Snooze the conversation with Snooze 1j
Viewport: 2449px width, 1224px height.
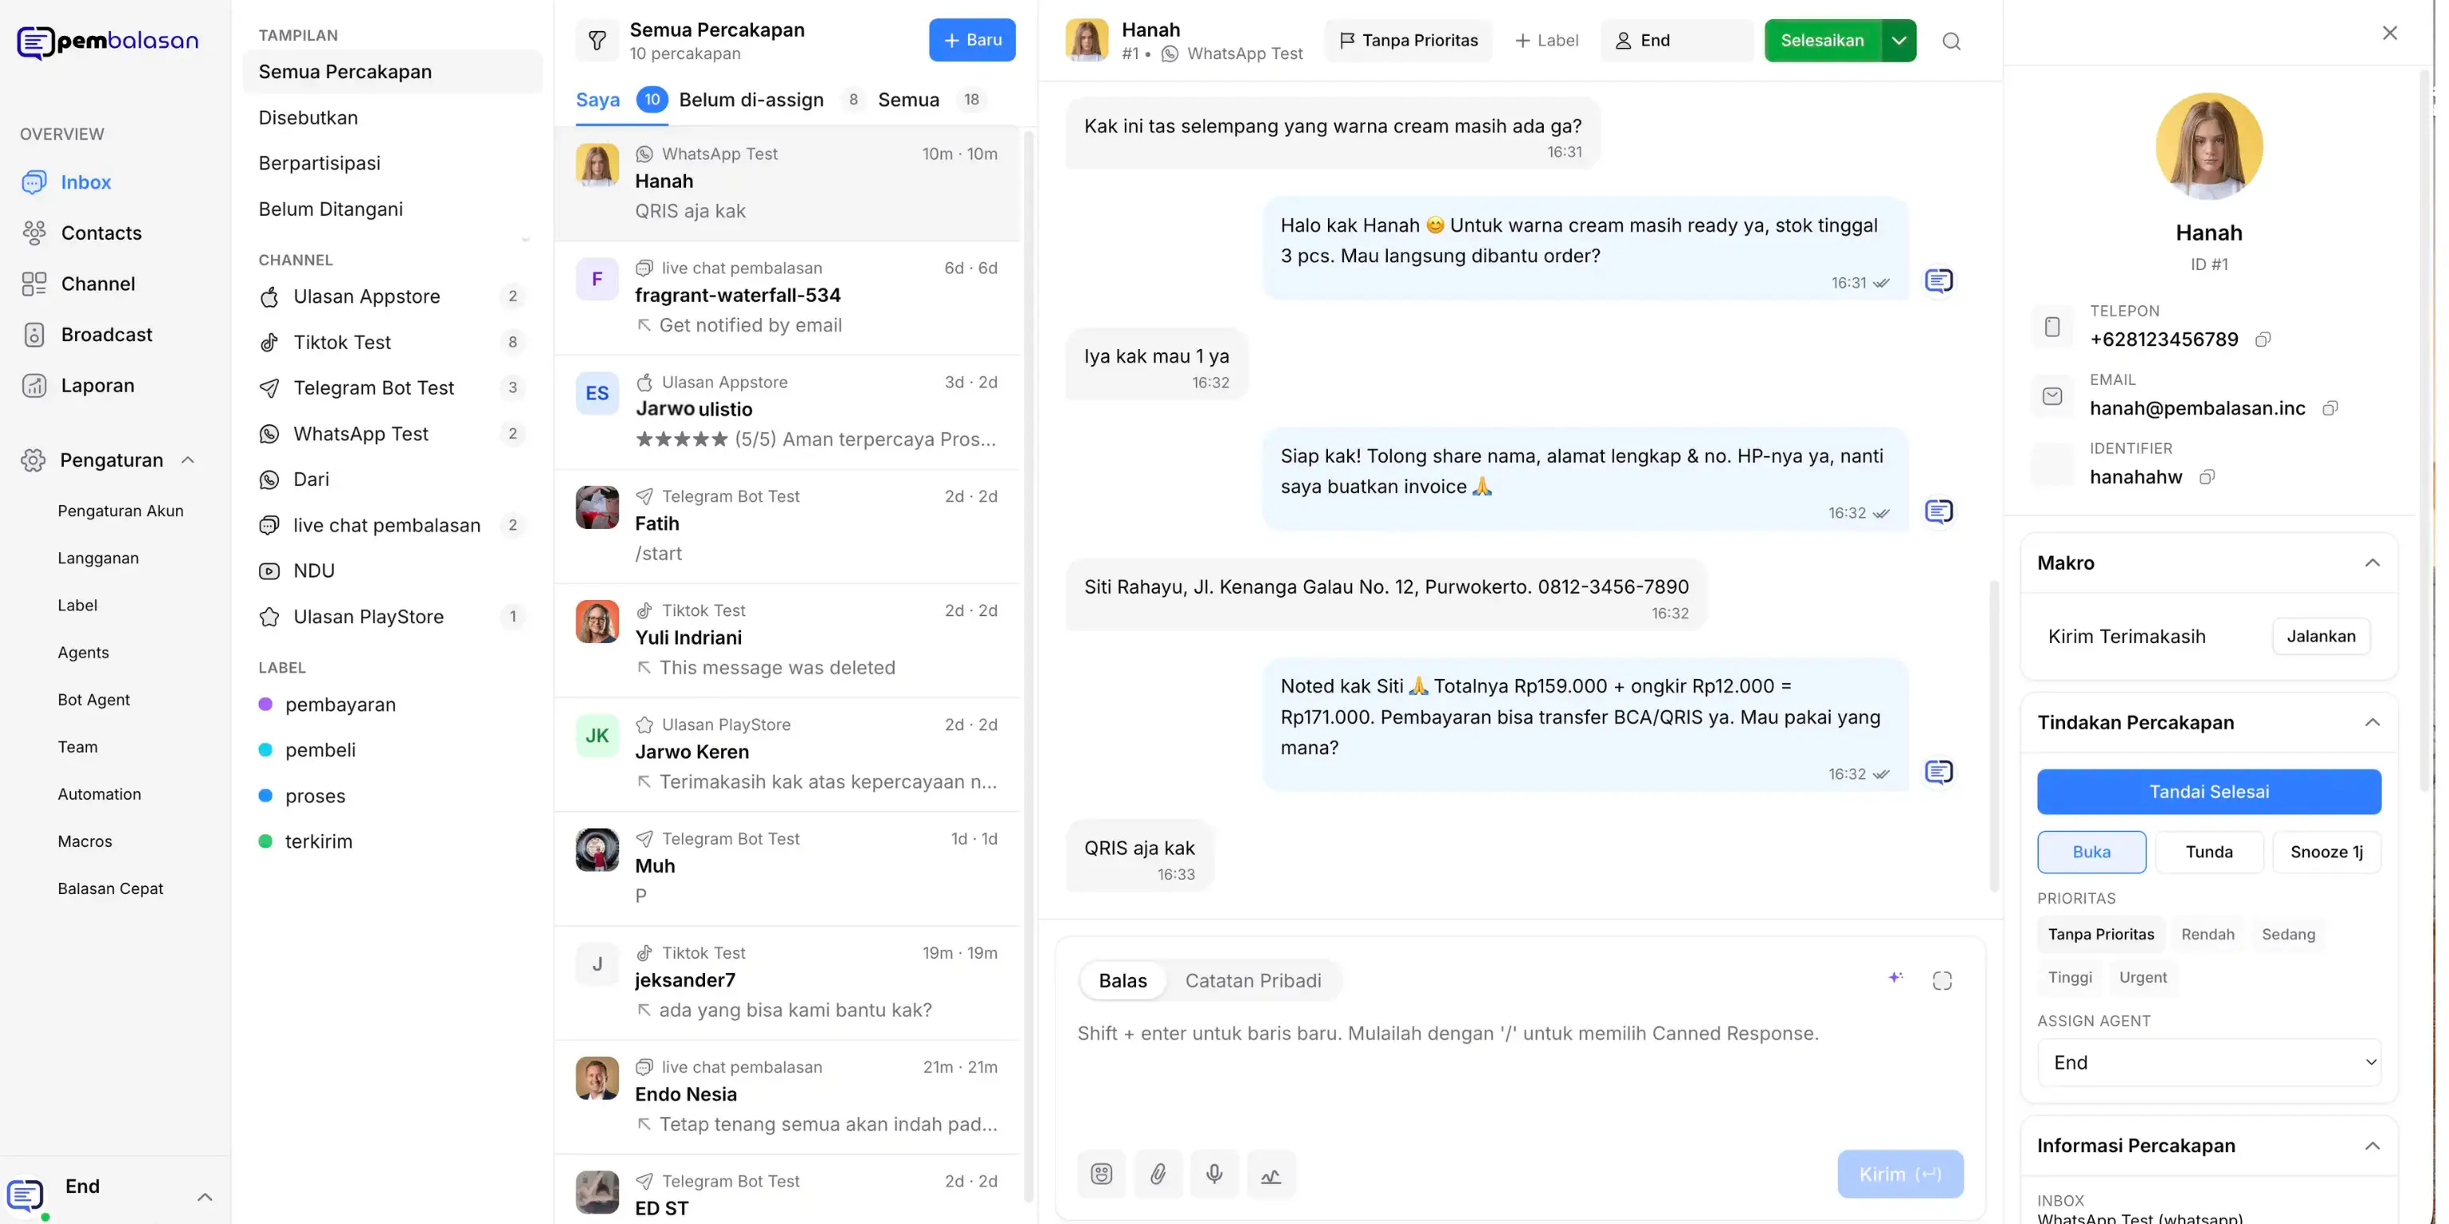click(x=2326, y=852)
